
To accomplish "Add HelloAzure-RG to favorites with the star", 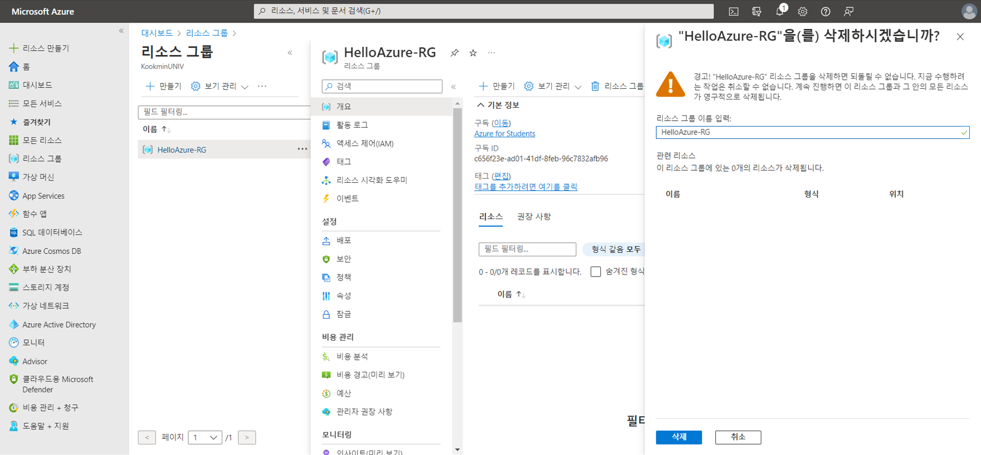I will tap(473, 53).
